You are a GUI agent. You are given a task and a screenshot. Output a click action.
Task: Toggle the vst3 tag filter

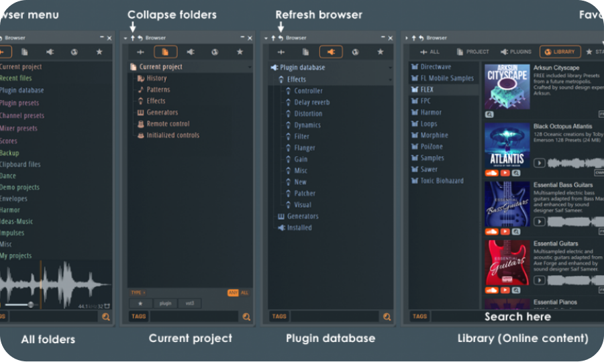[190, 304]
